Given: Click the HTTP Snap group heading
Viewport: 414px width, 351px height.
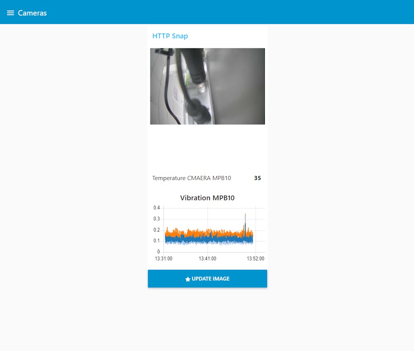Looking at the screenshot, I should tap(170, 36).
